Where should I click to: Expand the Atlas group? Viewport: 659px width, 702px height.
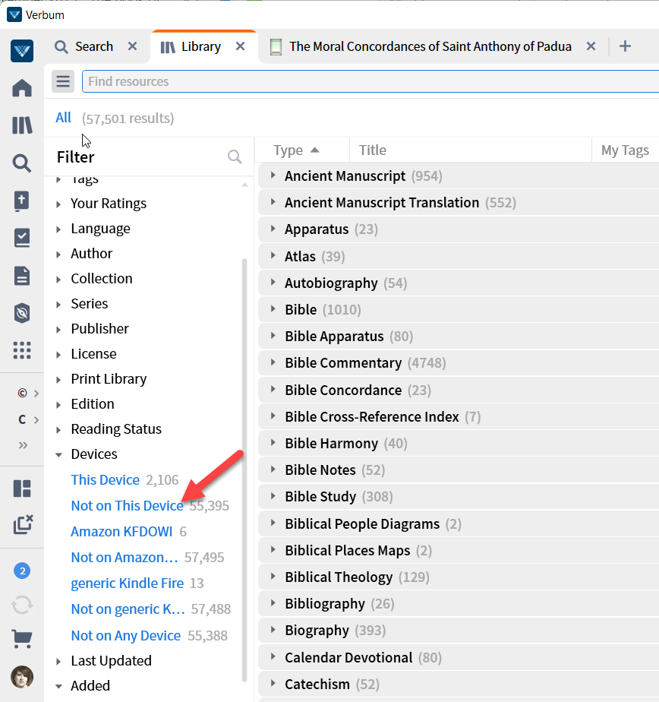[273, 255]
